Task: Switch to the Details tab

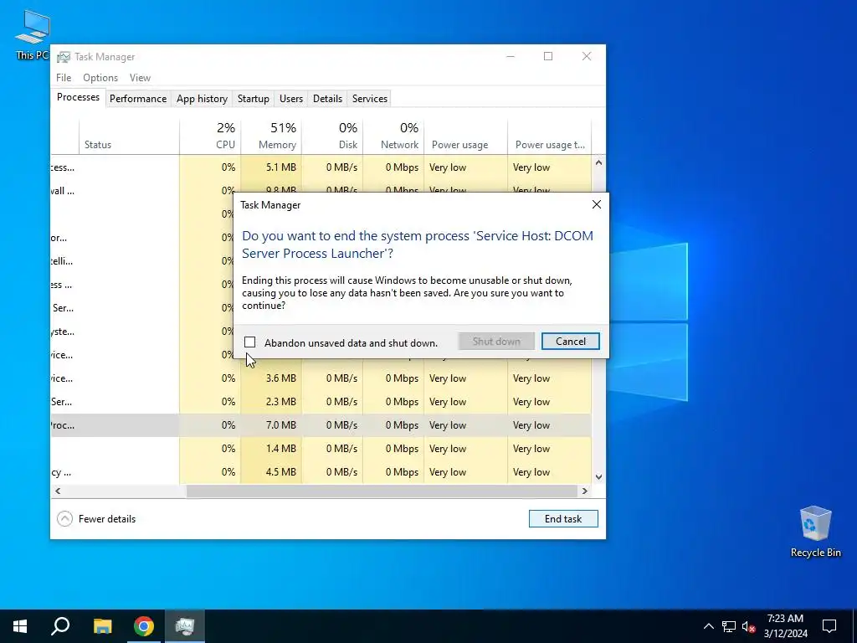Action: point(327,99)
